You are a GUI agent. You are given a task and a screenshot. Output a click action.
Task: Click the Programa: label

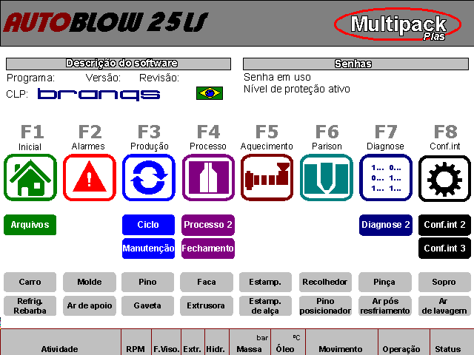coord(30,78)
